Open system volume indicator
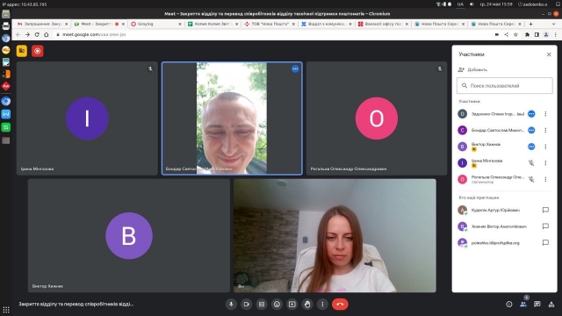The width and height of the screenshot is (562, 316). (472, 4)
